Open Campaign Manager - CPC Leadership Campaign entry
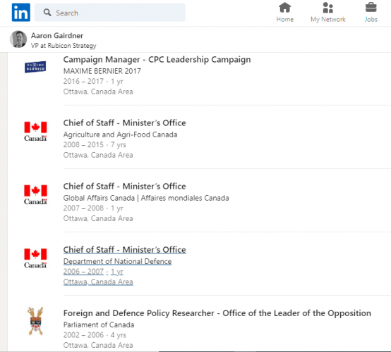The width and height of the screenshot is (391, 352). [x=157, y=60]
